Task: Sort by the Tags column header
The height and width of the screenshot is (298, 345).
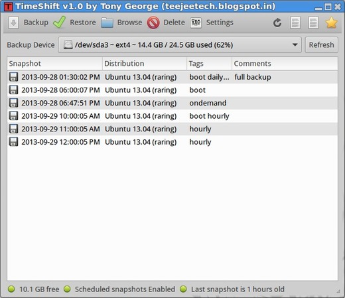Action: coord(210,64)
